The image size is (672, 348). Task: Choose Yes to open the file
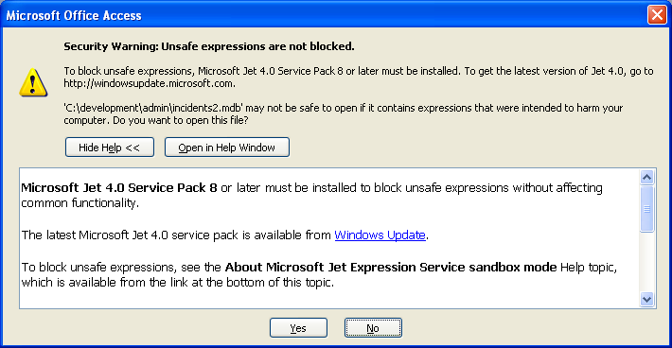pyautogui.click(x=298, y=328)
